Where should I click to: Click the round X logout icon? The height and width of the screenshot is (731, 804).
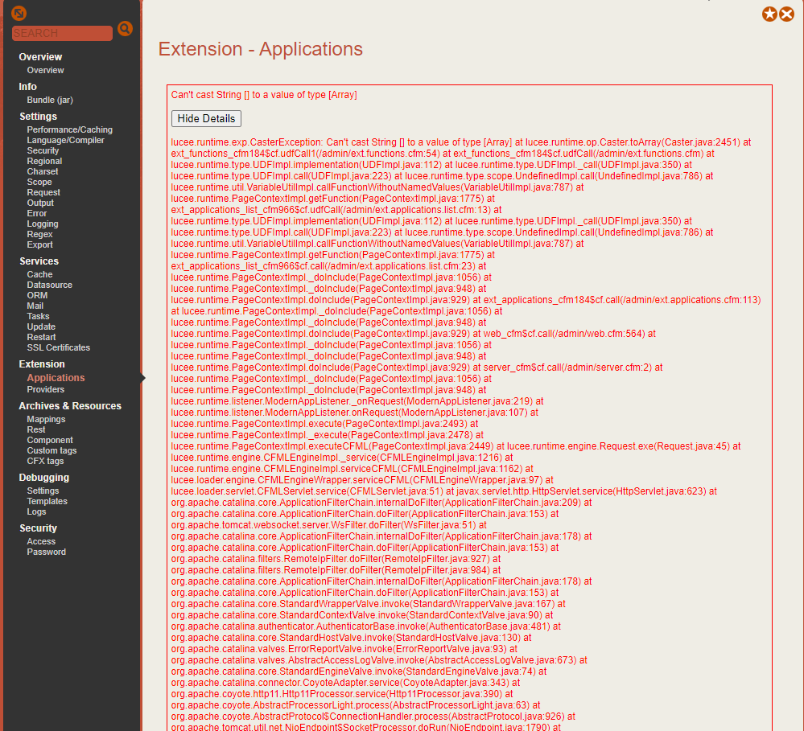click(786, 14)
